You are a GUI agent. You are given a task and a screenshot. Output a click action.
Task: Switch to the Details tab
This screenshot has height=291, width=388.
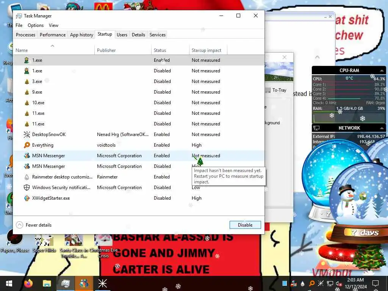tap(138, 34)
